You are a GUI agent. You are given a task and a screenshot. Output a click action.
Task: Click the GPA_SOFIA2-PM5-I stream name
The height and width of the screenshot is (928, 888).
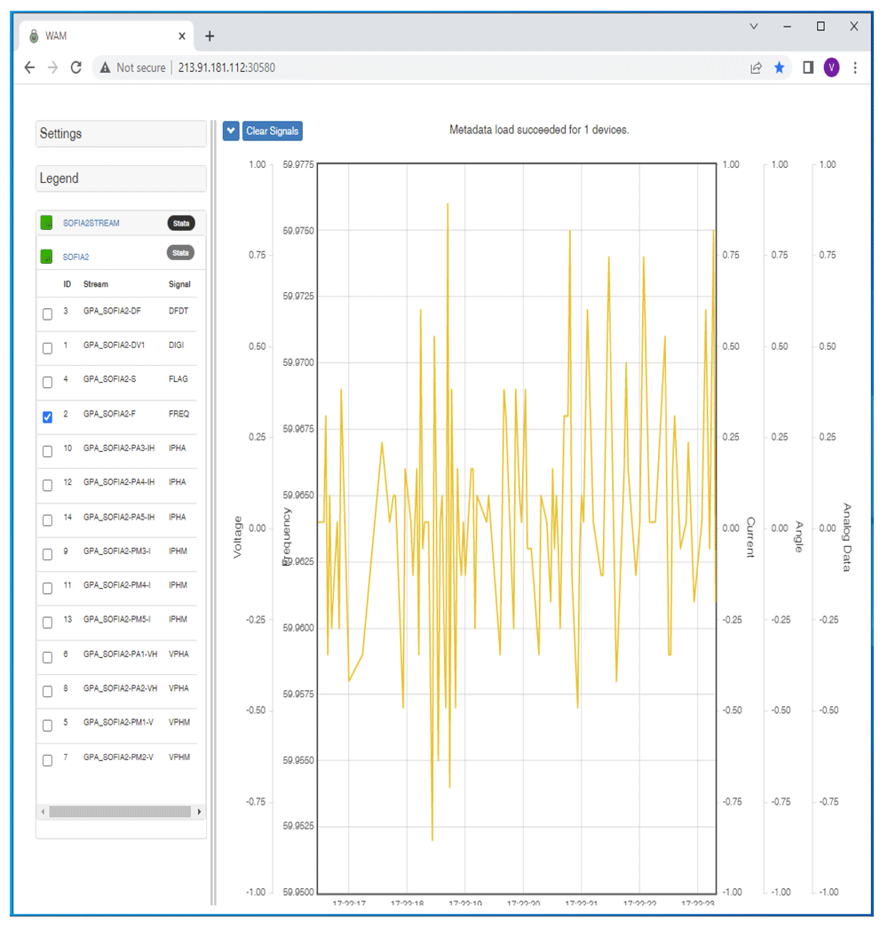pos(116,619)
